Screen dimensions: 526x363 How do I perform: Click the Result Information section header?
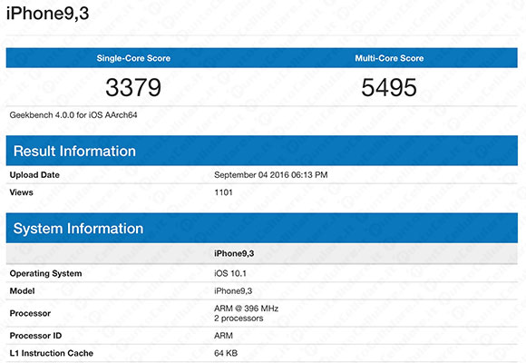(262, 151)
